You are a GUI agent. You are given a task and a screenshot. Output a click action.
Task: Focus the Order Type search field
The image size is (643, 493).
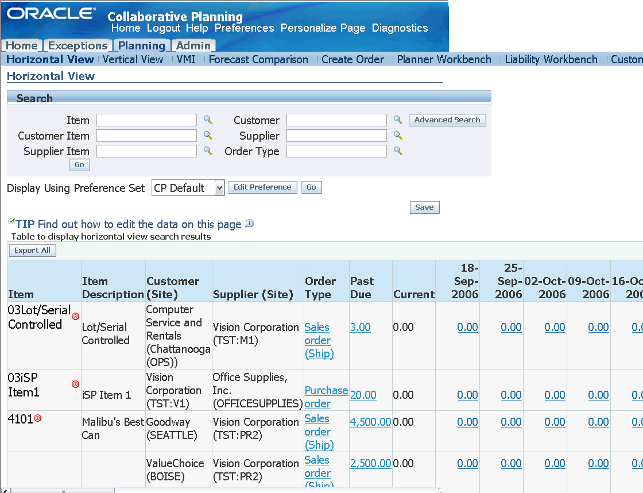pos(336,151)
